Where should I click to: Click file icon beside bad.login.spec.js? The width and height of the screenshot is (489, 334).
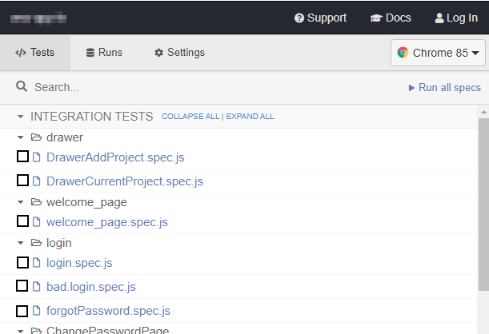point(37,286)
